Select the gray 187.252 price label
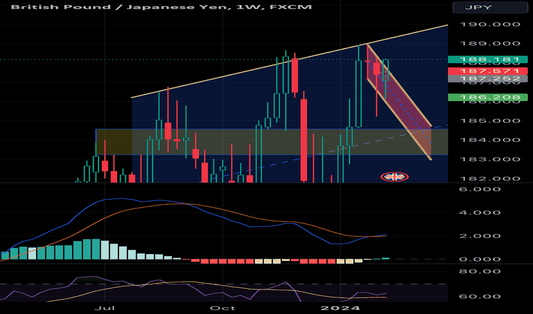The width and height of the screenshot is (533, 314). point(488,79)
